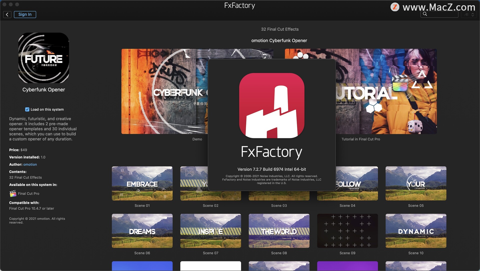
Task: Select the Scene 10 DYNAMIC thumbnail
Action: click(x=416, y=231)
